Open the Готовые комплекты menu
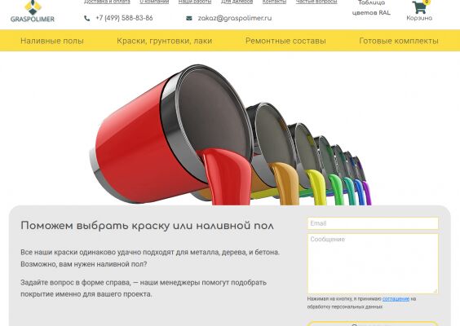Viewport: 460px width, 326px height. tap(399, 41)
